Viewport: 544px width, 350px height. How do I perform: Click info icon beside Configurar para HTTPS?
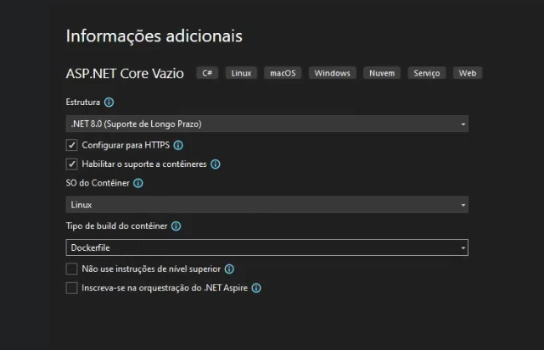click(x=178, y=145)
